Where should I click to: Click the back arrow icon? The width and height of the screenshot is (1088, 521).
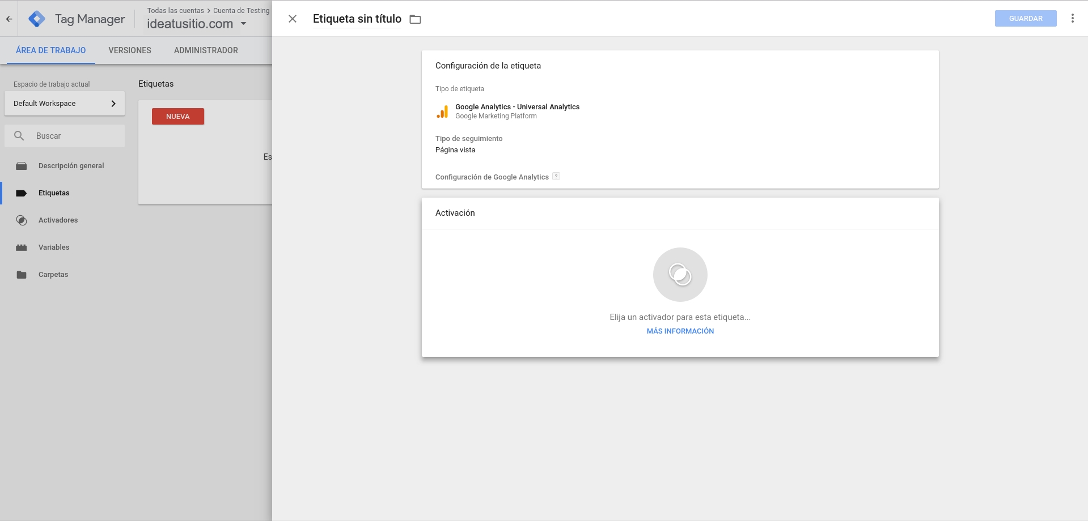pyautogui.click(x=9, y=19)
